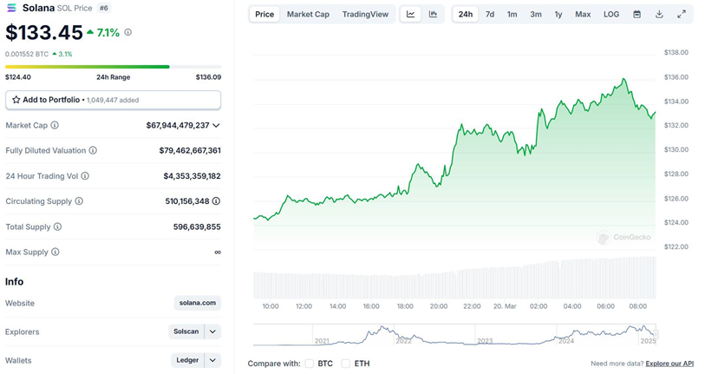This screenshot has height=374, width=705.
Task: Enable the BTC comparison checkbox
Action: point(310,364)
